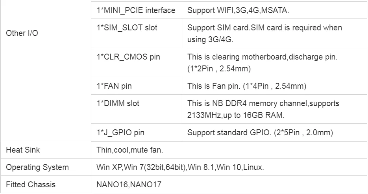
Task: Select the 1*J_GPIO pin cell
Action: point(120,133)
